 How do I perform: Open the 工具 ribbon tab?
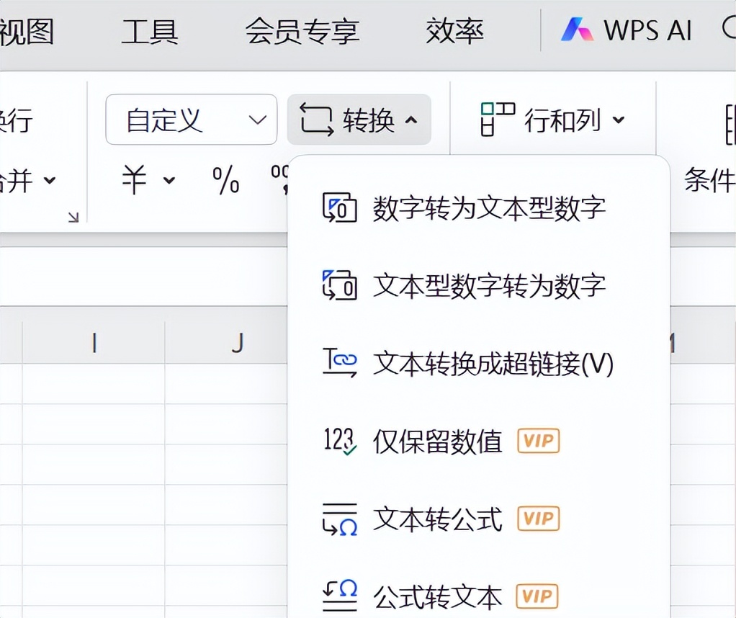pos(150,31)
